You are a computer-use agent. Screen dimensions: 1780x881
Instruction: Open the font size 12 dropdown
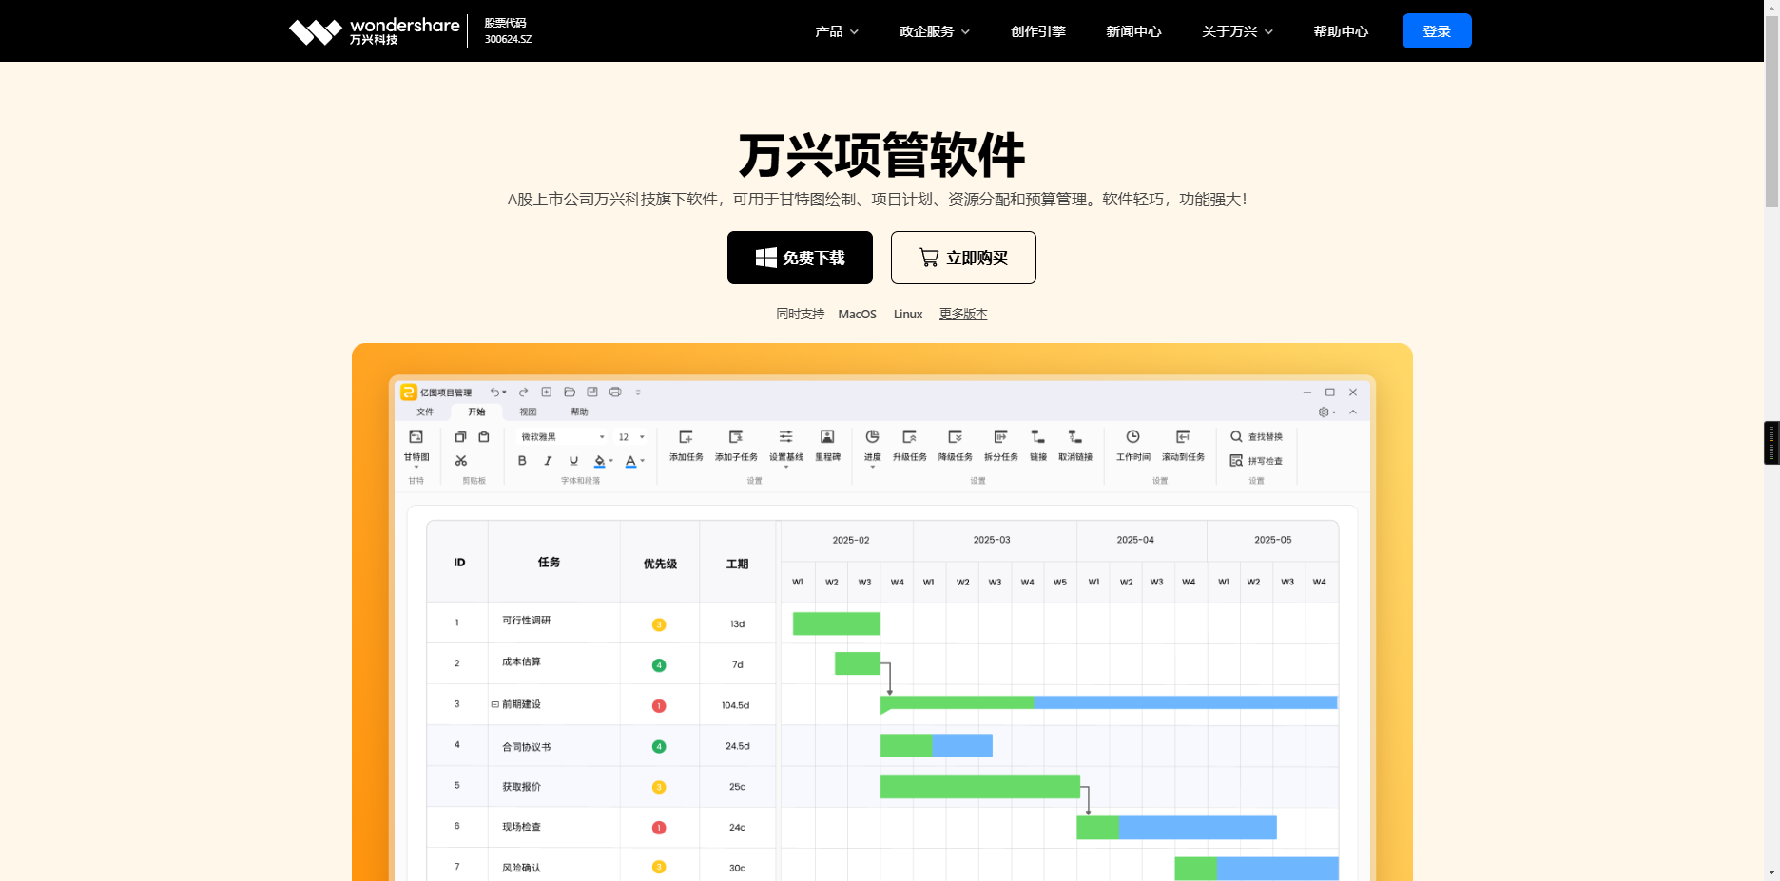[631, 437]
